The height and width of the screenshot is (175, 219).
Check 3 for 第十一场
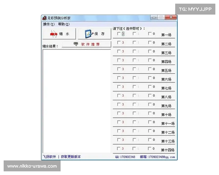(x=119, y=122)
